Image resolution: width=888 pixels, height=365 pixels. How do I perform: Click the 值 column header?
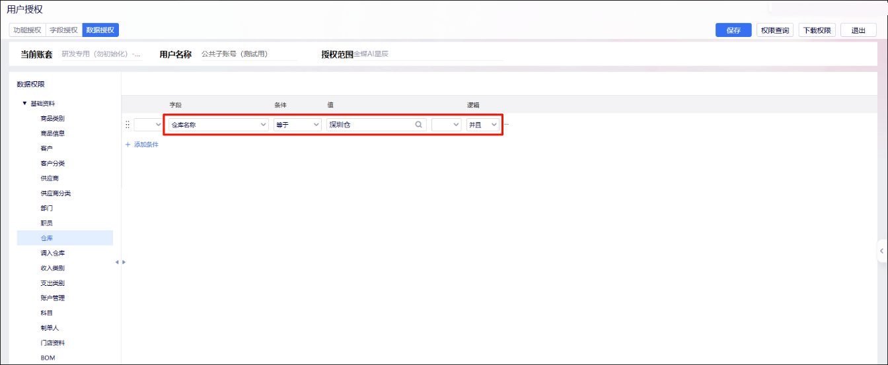point(330,105)
